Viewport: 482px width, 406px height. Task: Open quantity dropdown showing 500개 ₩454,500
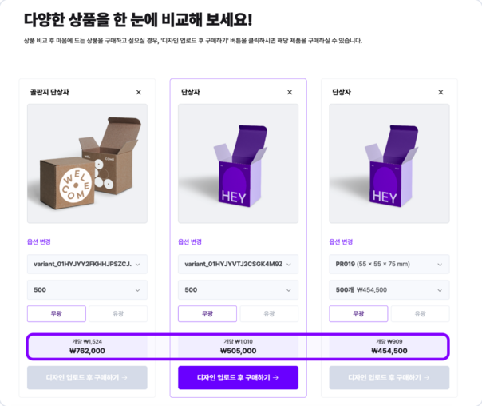coord(389,289)
